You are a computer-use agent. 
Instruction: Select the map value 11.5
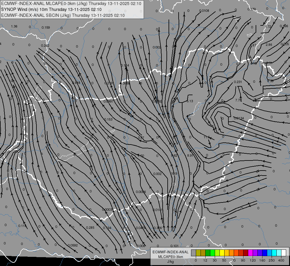point(207,137)
